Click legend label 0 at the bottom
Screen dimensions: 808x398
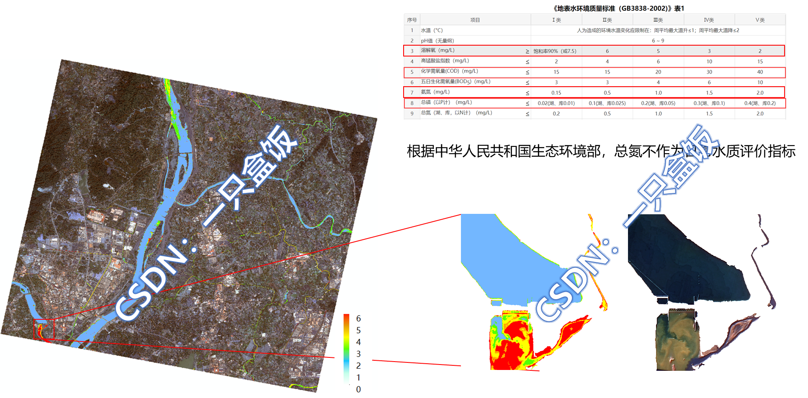tap(358, 389)
